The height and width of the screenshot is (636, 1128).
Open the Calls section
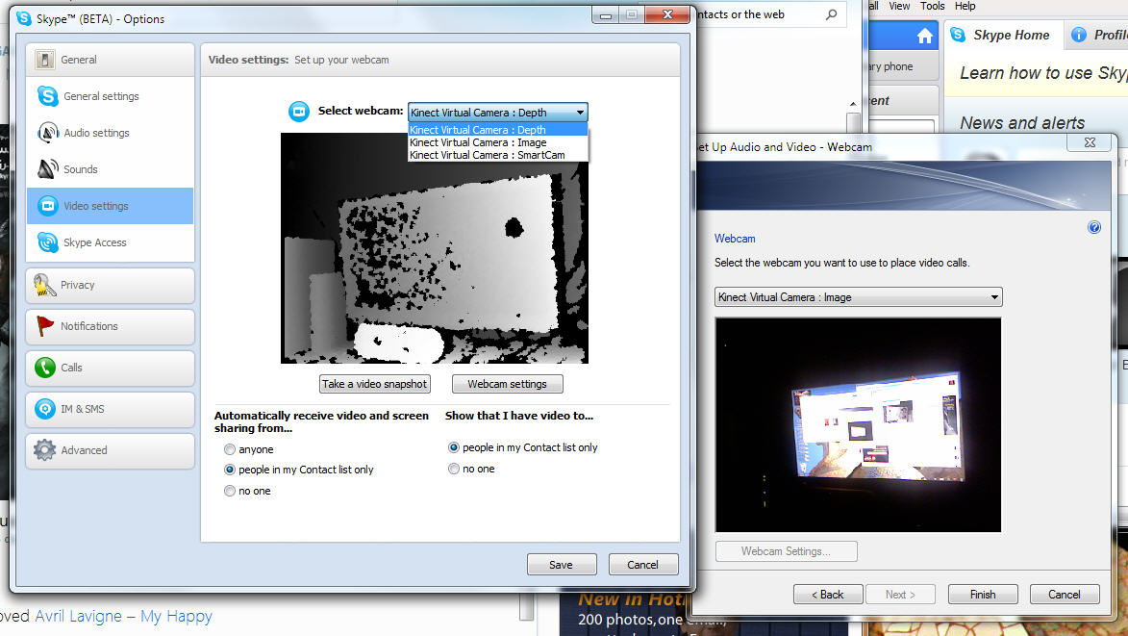click(110, 369)
